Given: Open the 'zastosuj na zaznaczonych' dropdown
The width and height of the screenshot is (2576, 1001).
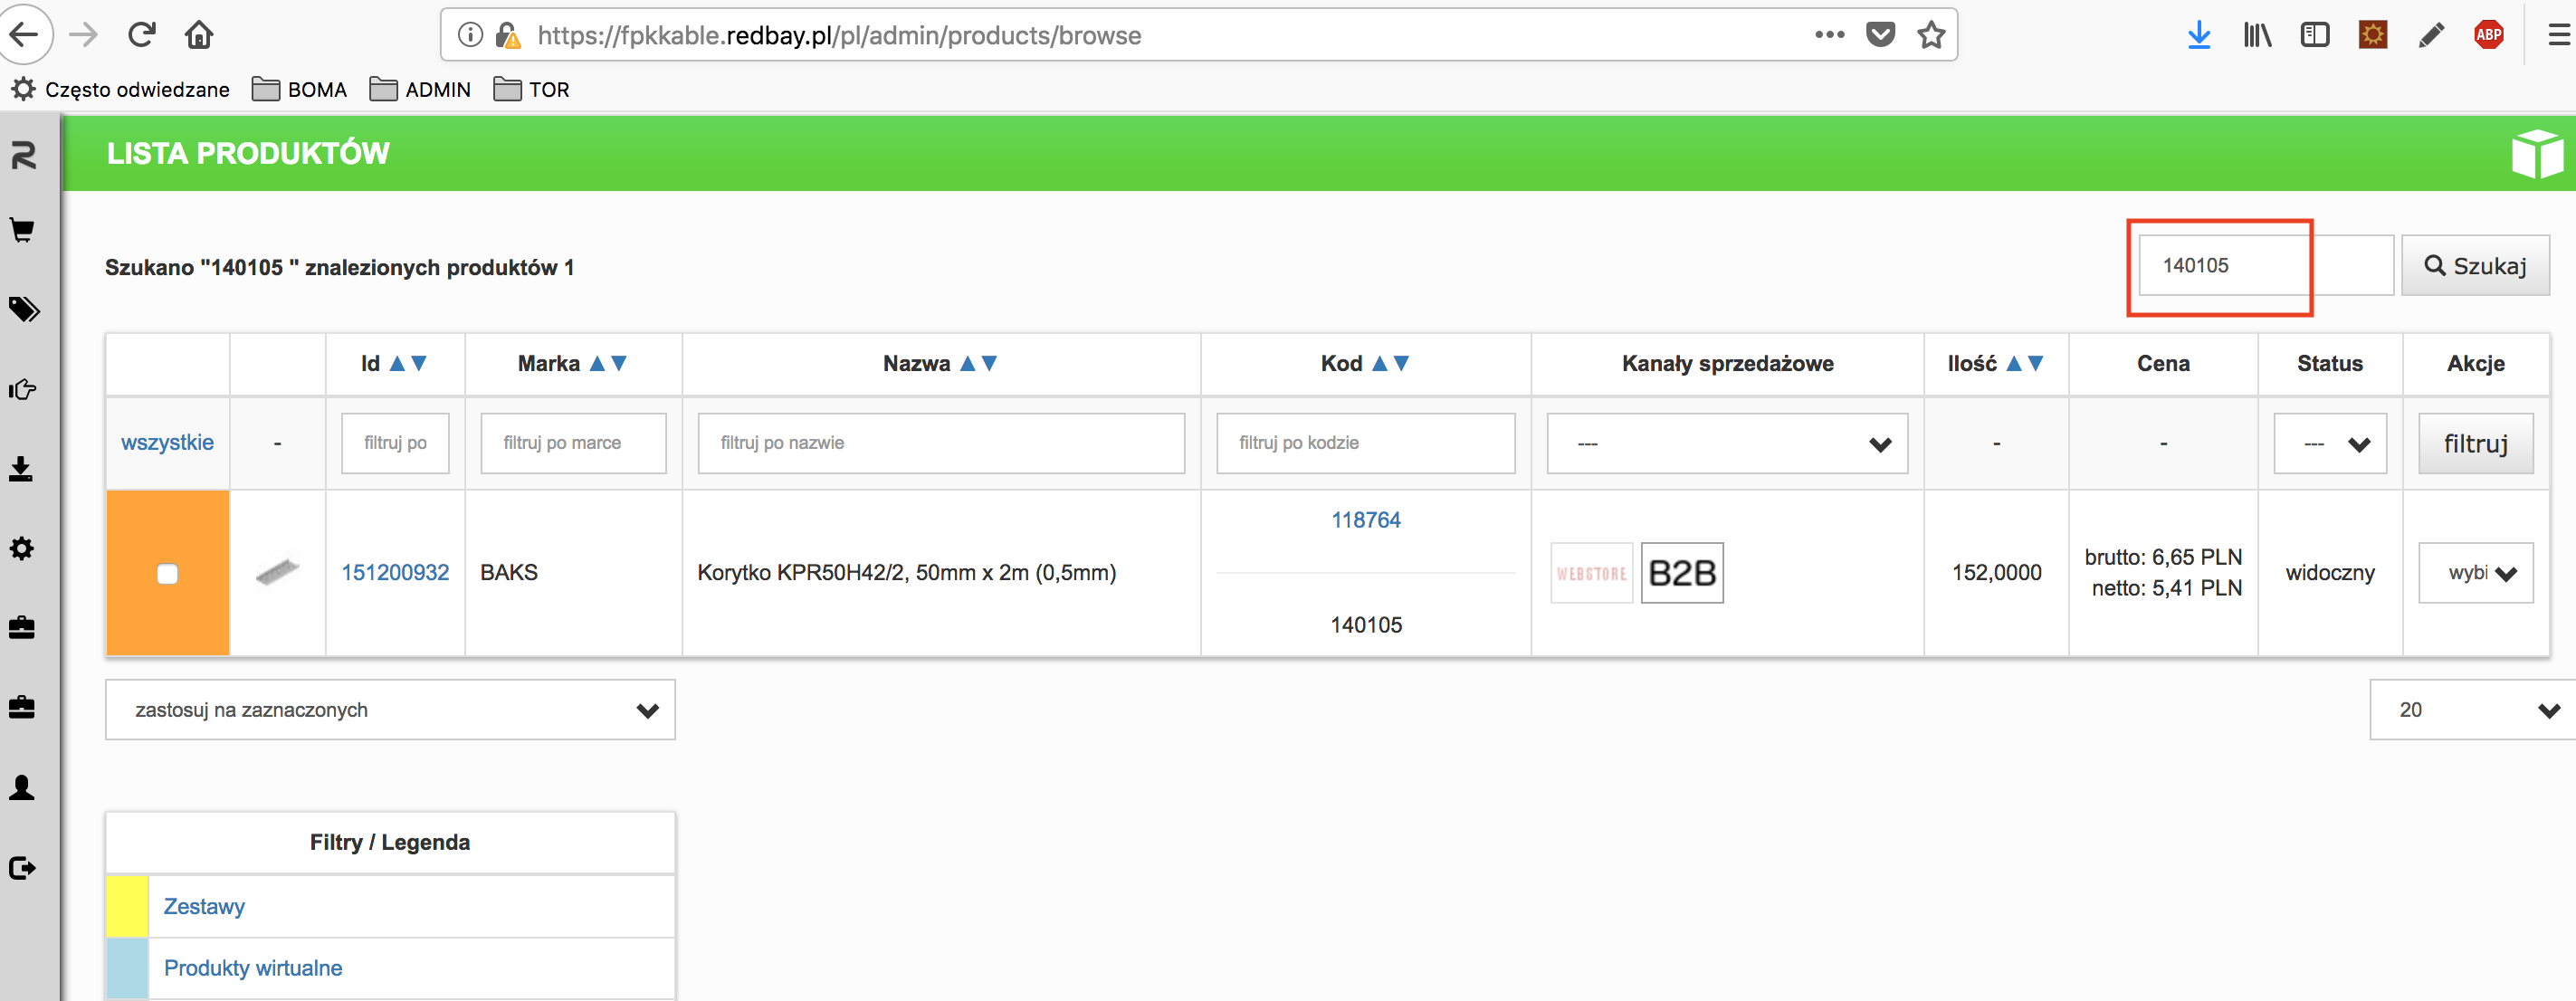Looking at the screenshot, I should coord(390,710).
